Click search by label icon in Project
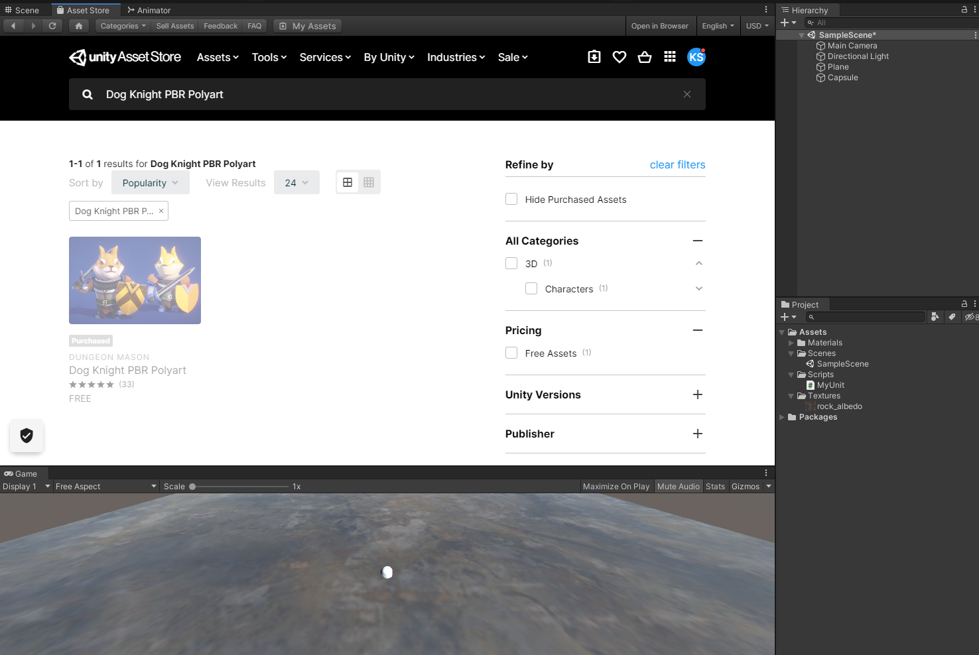 click(x=952, y=317)
